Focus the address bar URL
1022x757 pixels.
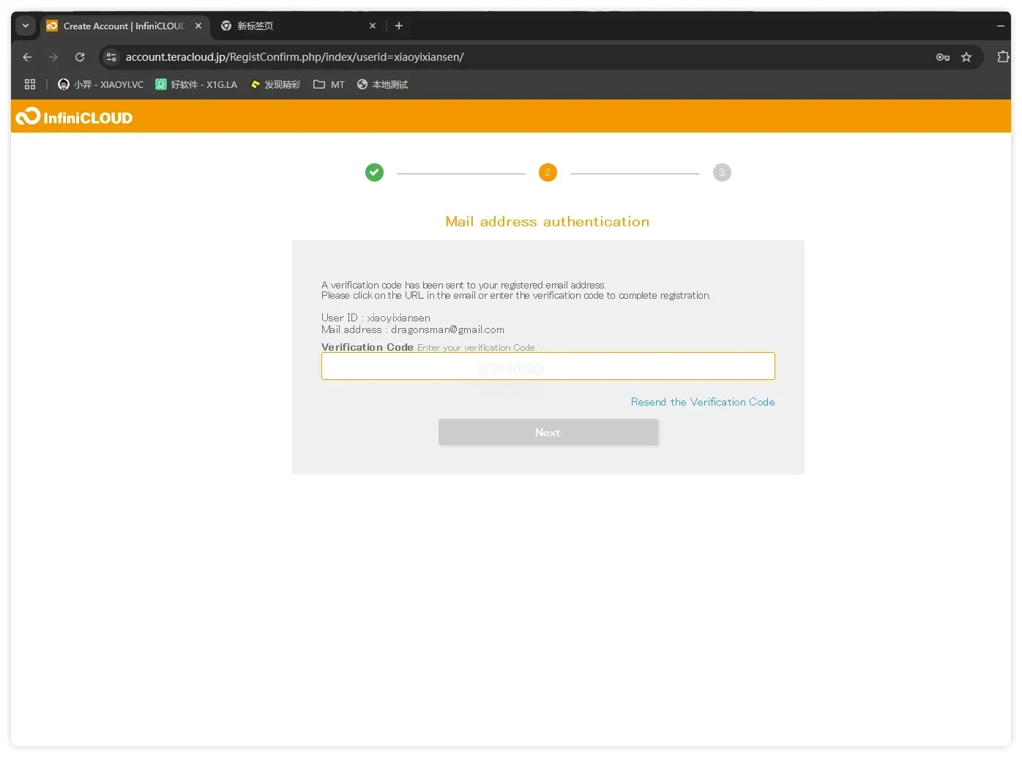(x=294, y=57)
